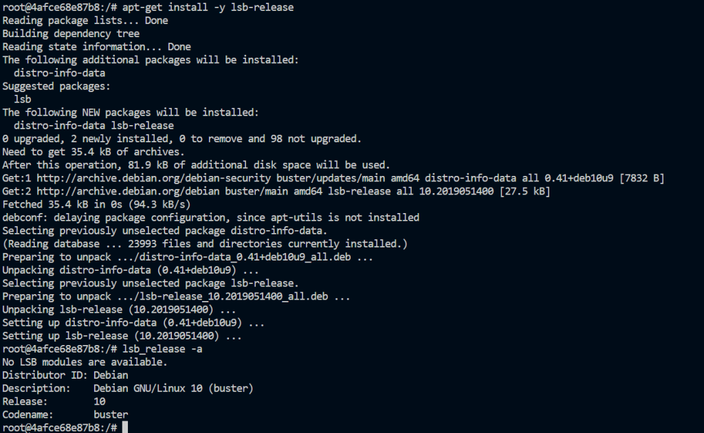Click the 'Release:' label

(25, 401)
